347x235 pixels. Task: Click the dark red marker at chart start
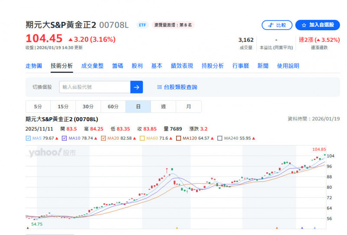point(28,228)
